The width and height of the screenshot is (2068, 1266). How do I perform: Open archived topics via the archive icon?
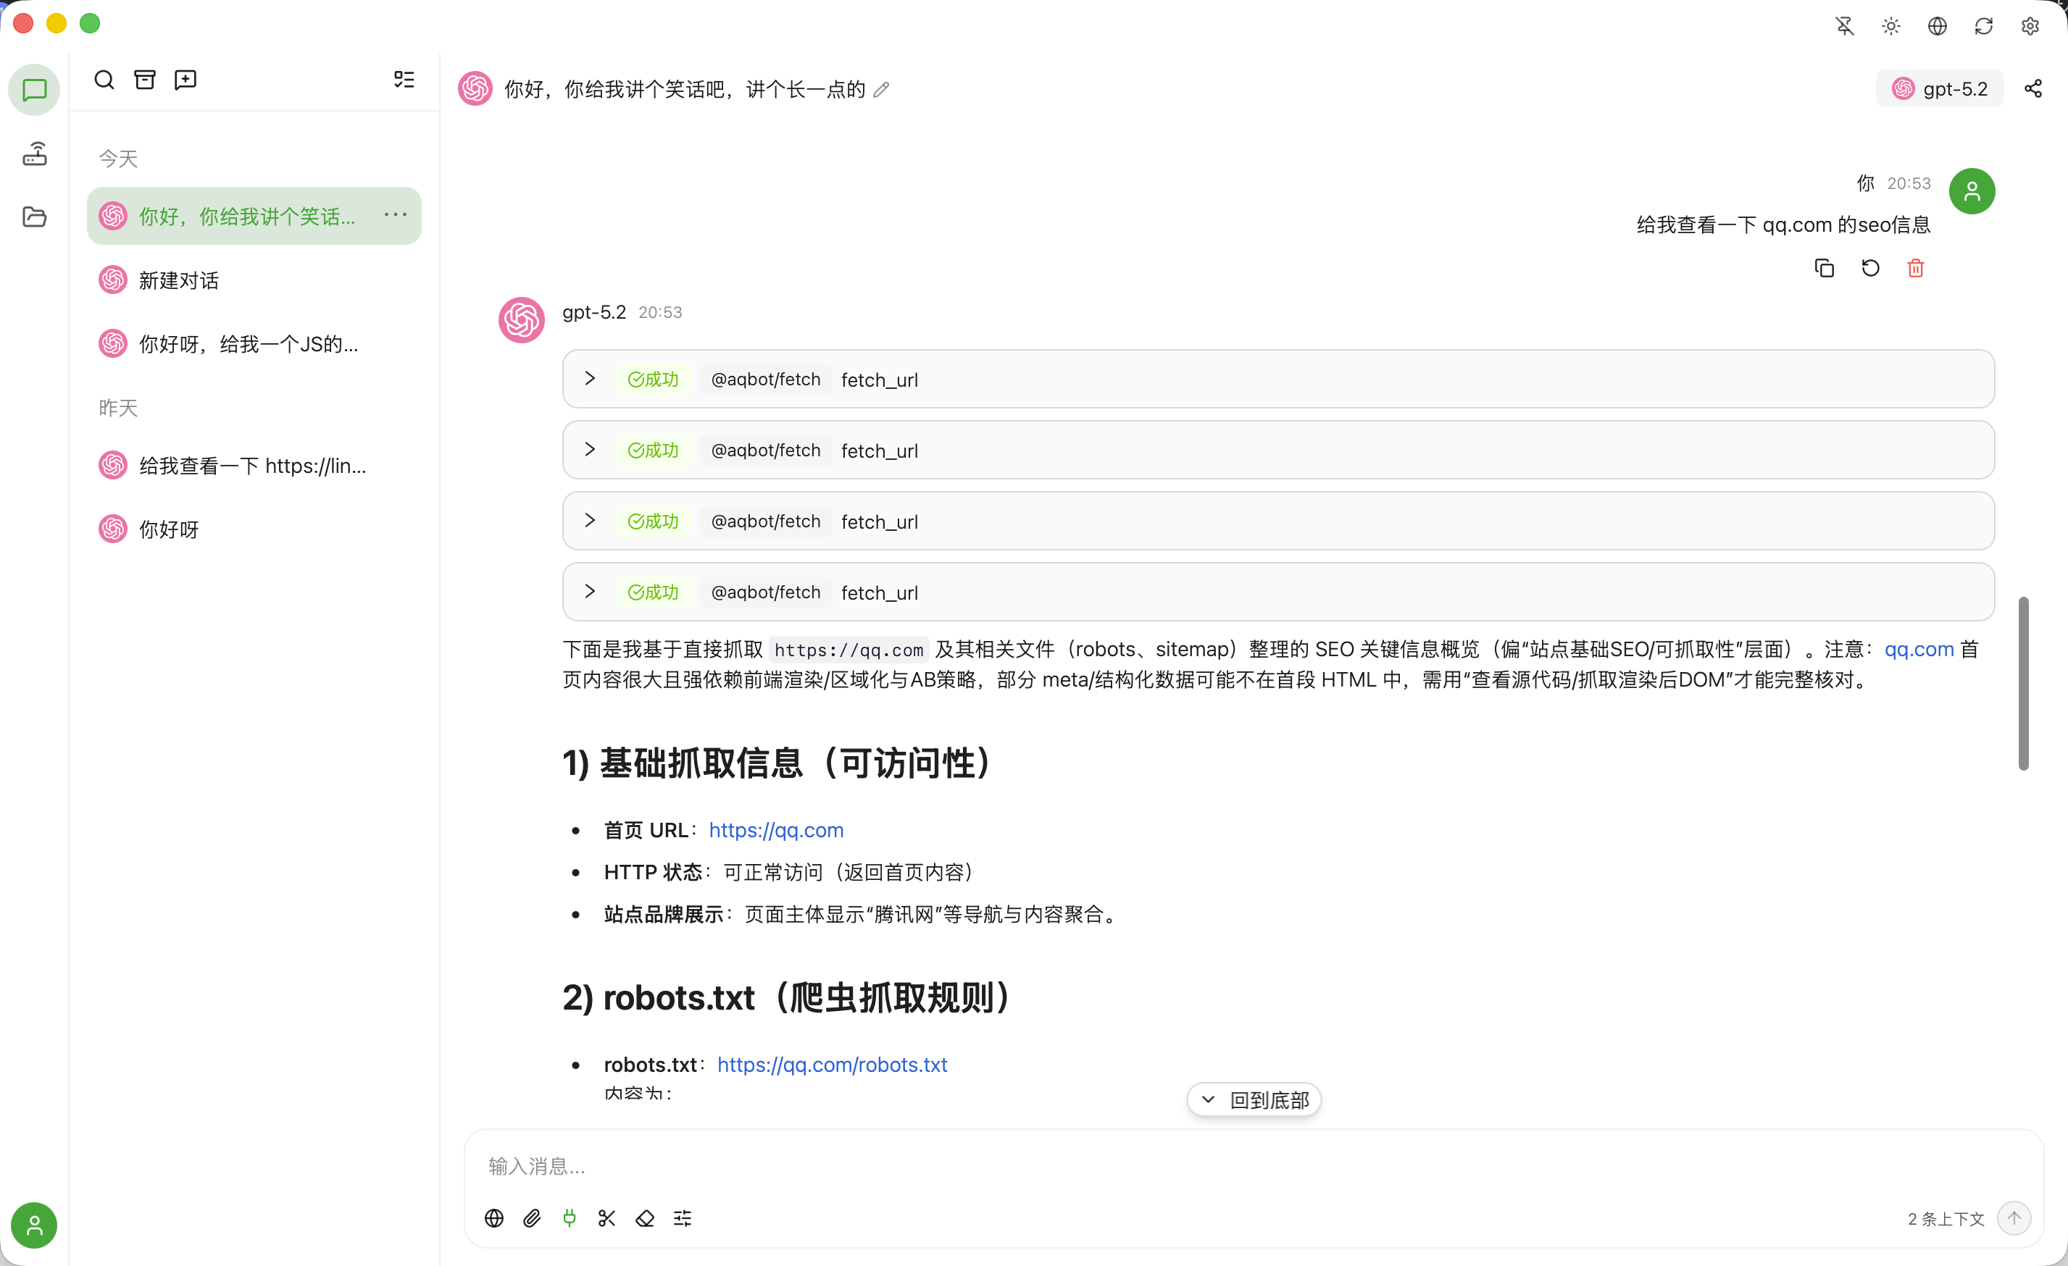click(x=144, y=79)
